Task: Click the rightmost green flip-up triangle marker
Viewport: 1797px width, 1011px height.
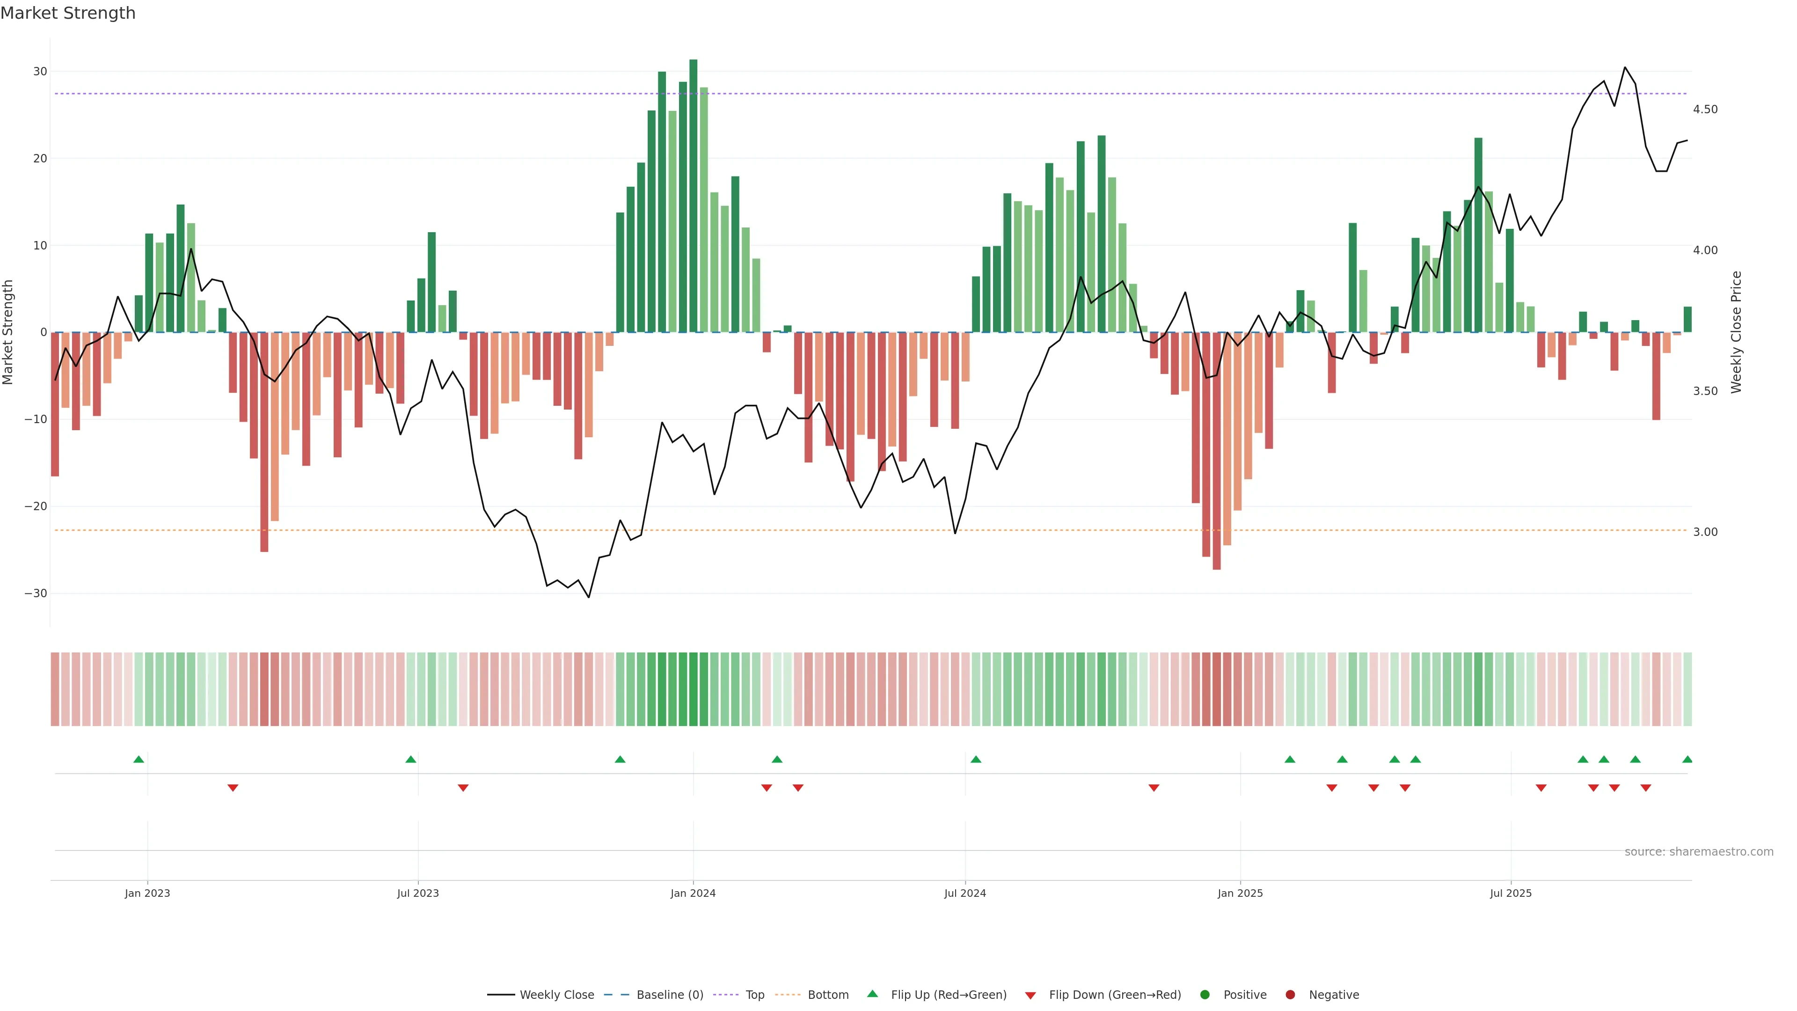Action: point(1687,759)
